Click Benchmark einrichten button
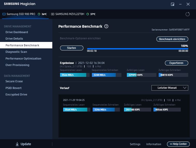 pos(172,39)
